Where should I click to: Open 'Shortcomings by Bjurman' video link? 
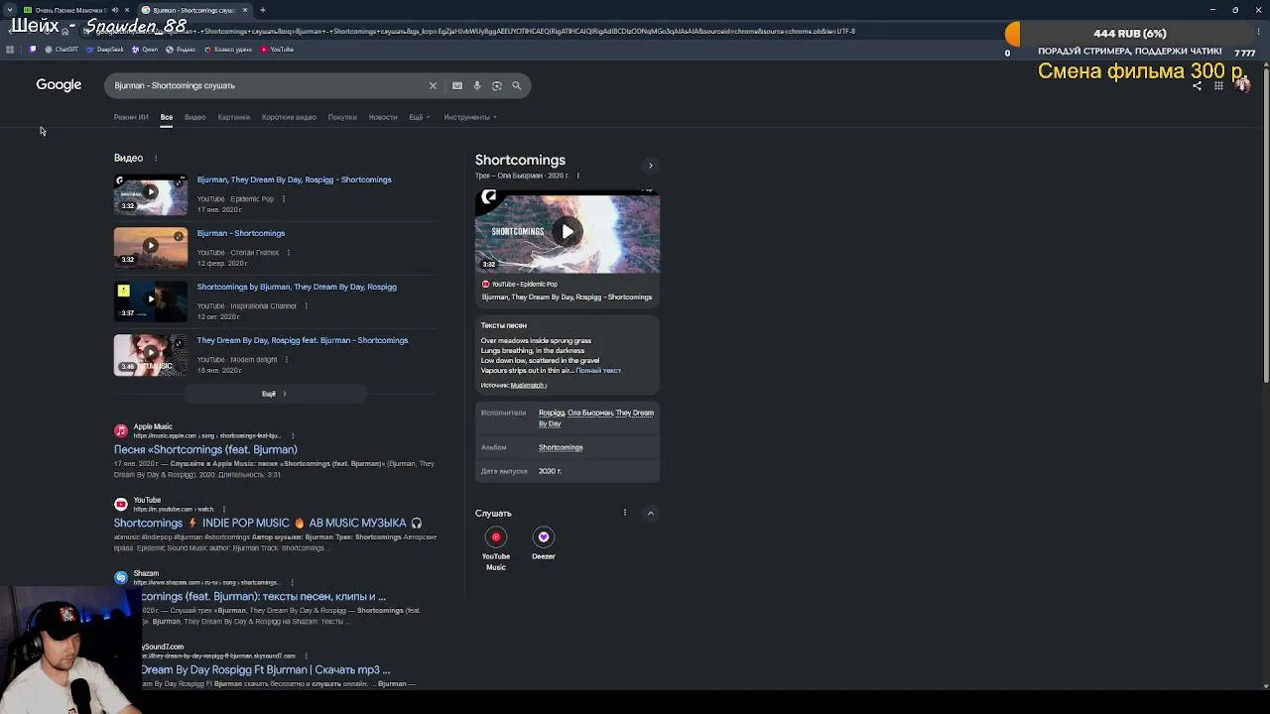[297, 287]
